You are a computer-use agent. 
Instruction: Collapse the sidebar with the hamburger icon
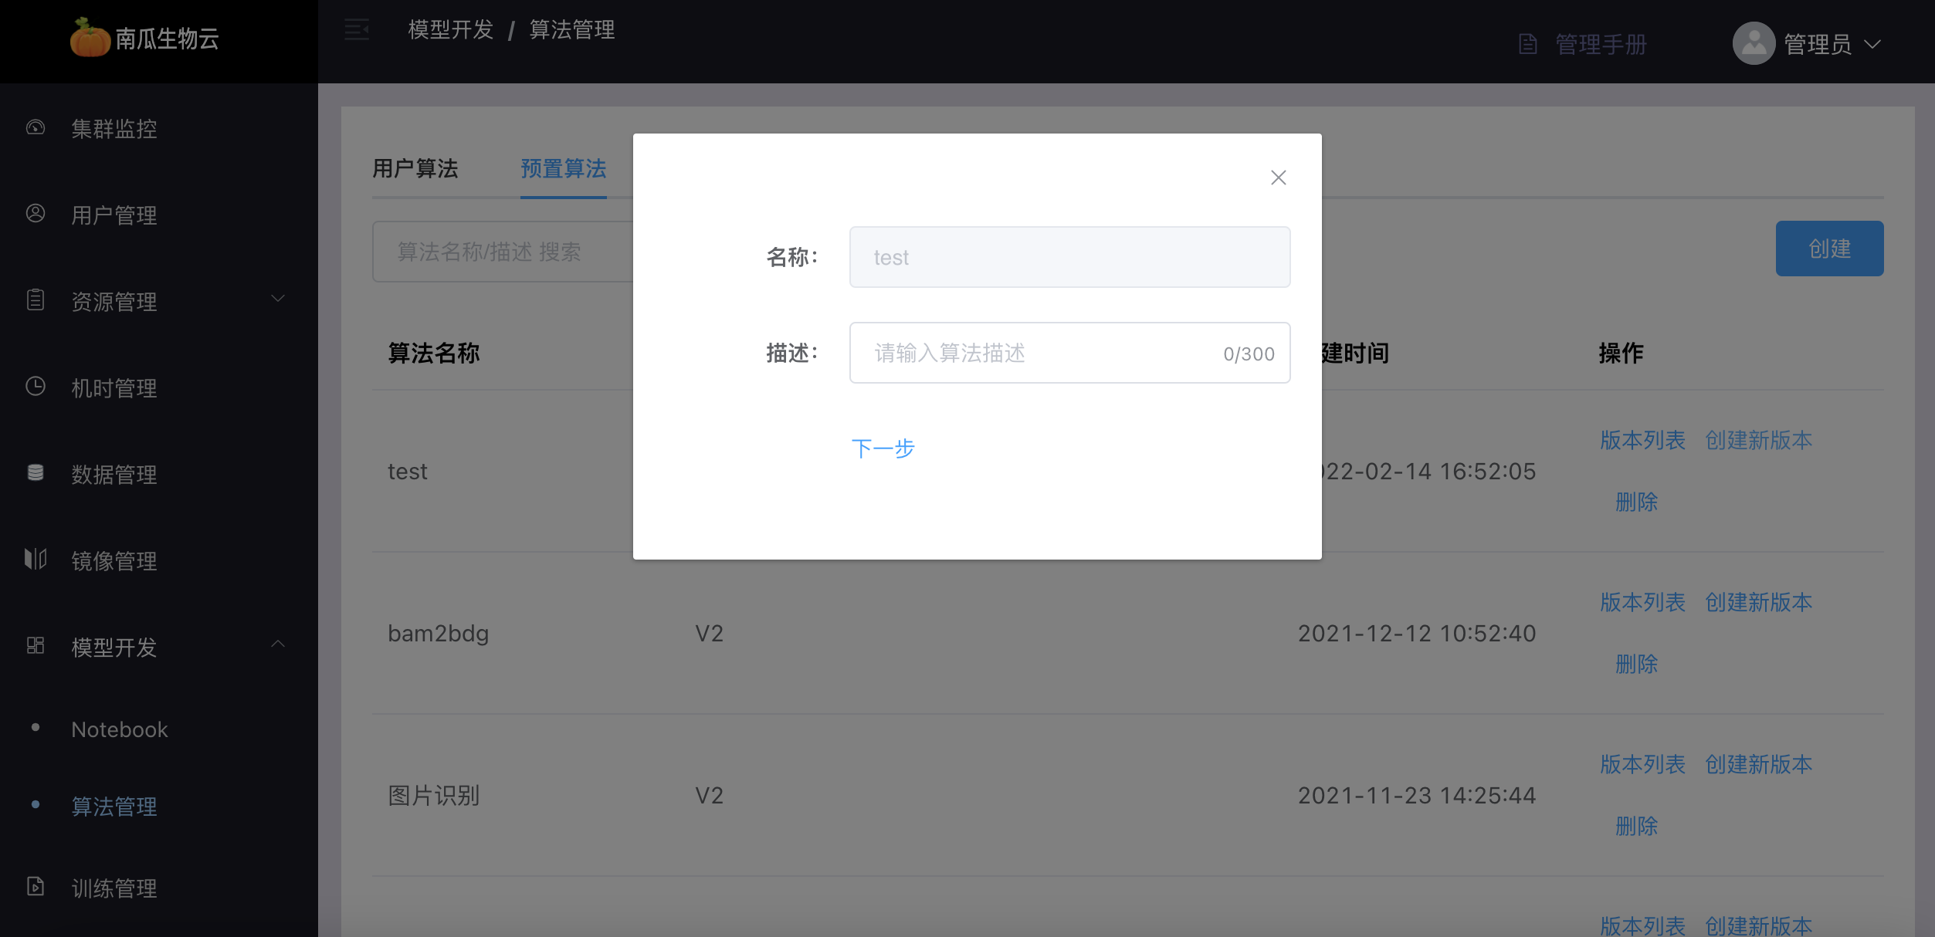click(x=357, y=30)
